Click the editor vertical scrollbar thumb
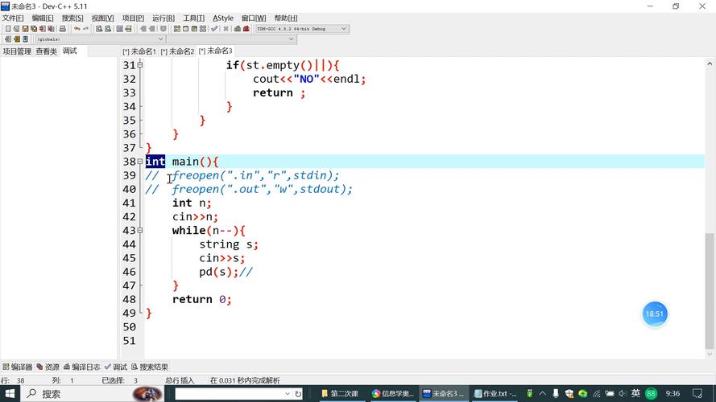Image resolution: width=716 pixels, height=402 pixels. click(709, 291)
